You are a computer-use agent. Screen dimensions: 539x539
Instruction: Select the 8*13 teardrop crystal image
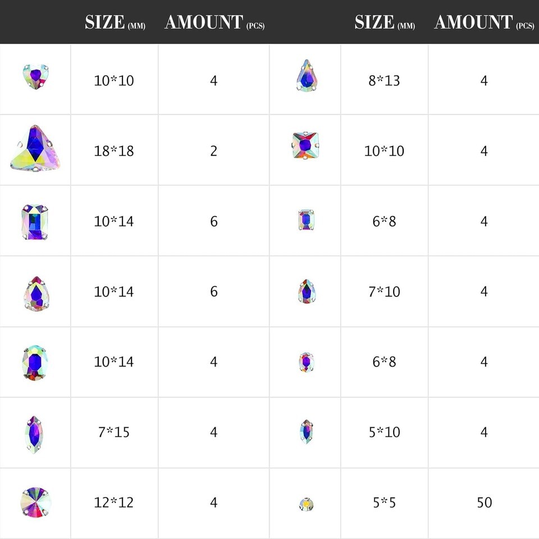306,76
